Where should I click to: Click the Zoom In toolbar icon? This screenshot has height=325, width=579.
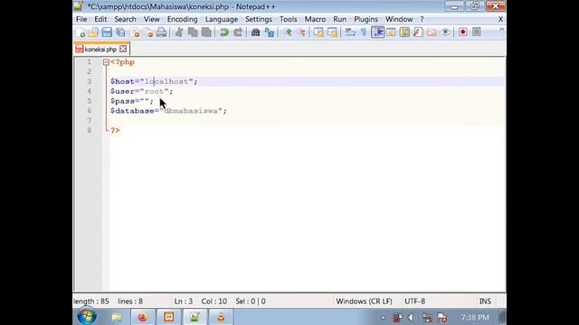[x=288, y=32]
